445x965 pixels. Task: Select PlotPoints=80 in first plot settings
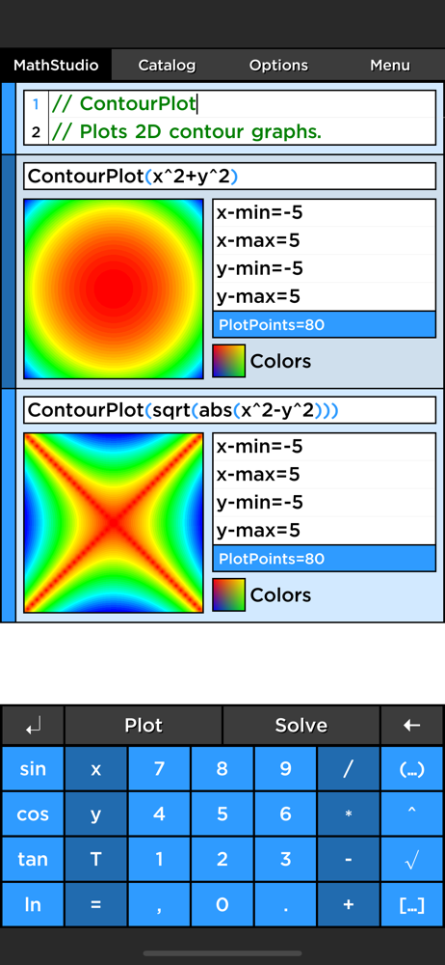click(x=324, y=324)
